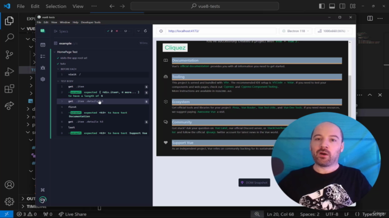Open the VS Code Selection menu
Image resolution: width=389 pixels, height=218 pixels.
(x=56, y=6)
